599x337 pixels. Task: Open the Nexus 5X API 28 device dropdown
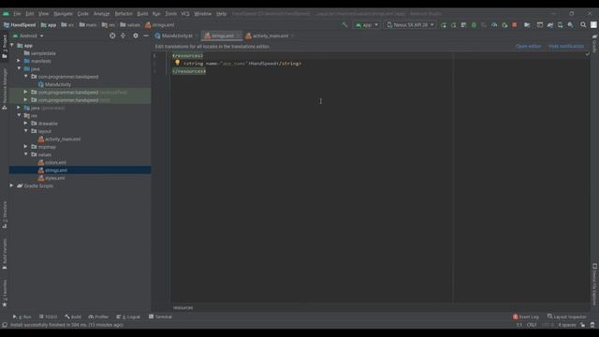coord(410,25)
